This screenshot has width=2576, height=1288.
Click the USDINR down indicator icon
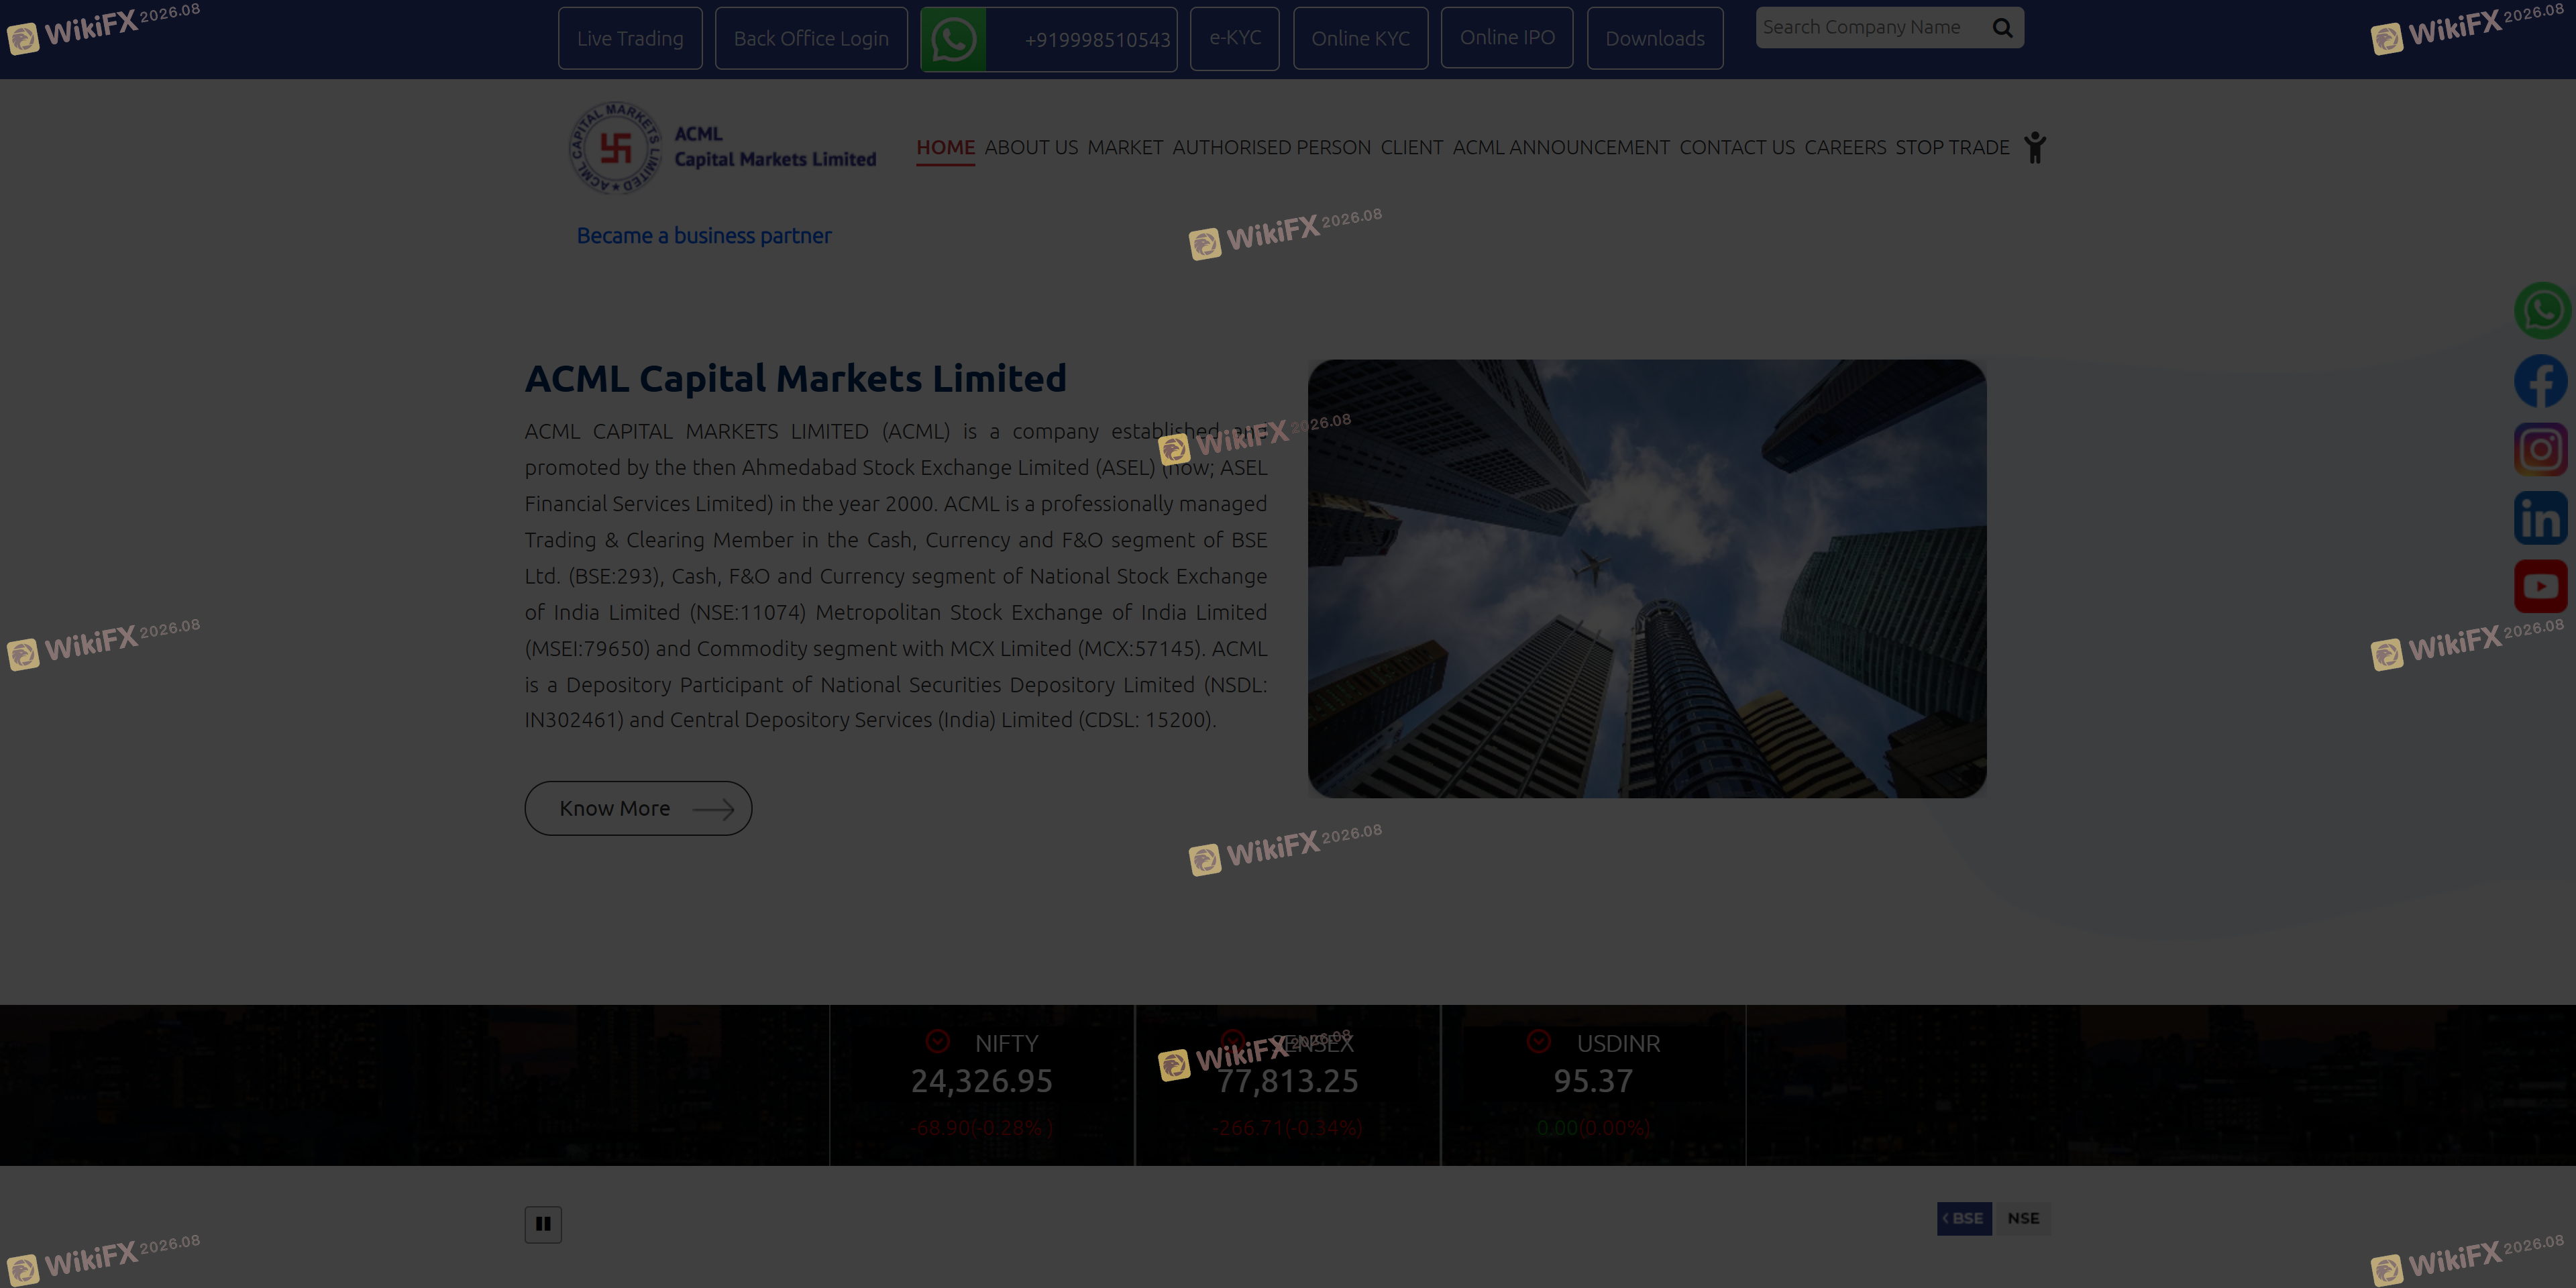1539,1041
